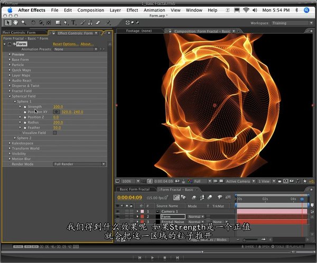This screenshot has height=263, width=317.
Task: Click the About link for Form effect
Action: click(x=87, y=44)
